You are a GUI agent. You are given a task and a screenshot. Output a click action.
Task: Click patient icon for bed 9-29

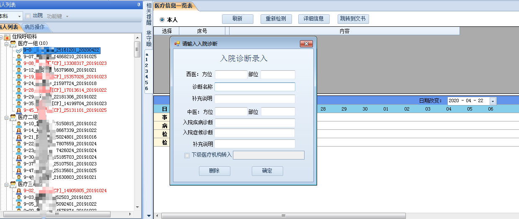19,97
